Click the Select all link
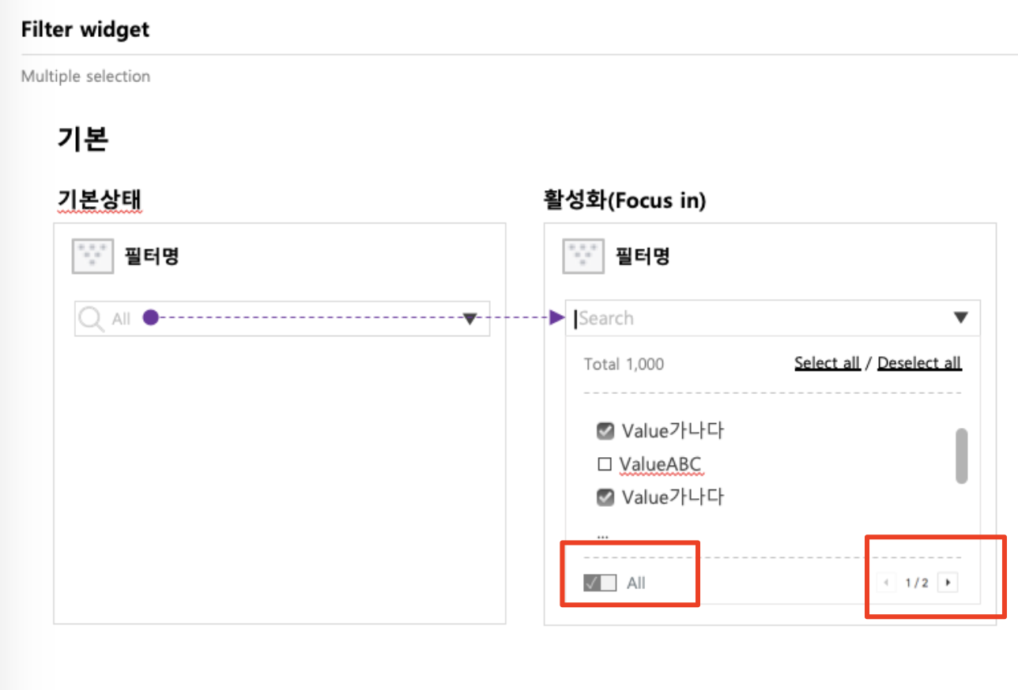The width and height of the screenshot is (1018, 690). (x=827, y=363)
